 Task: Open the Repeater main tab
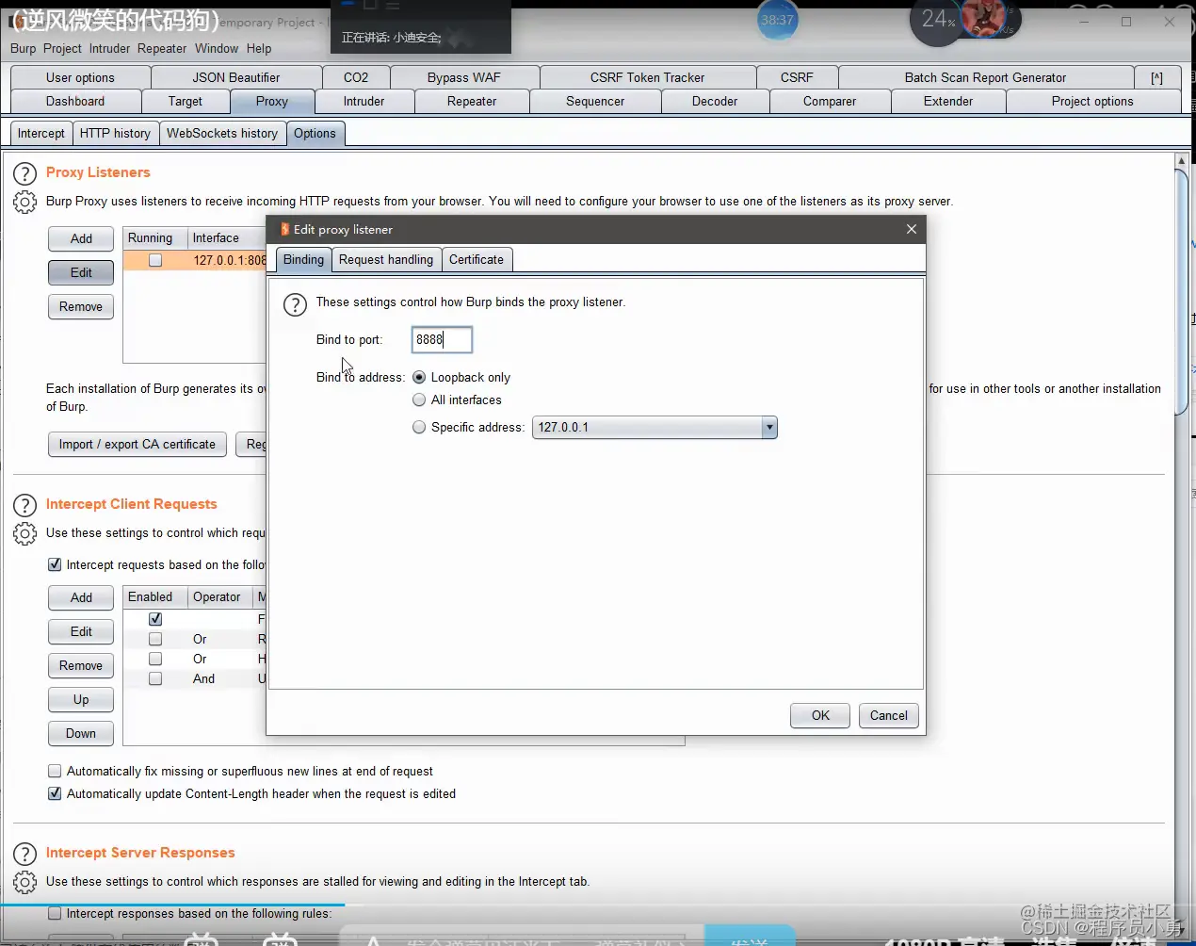click(x=472, y=101)
